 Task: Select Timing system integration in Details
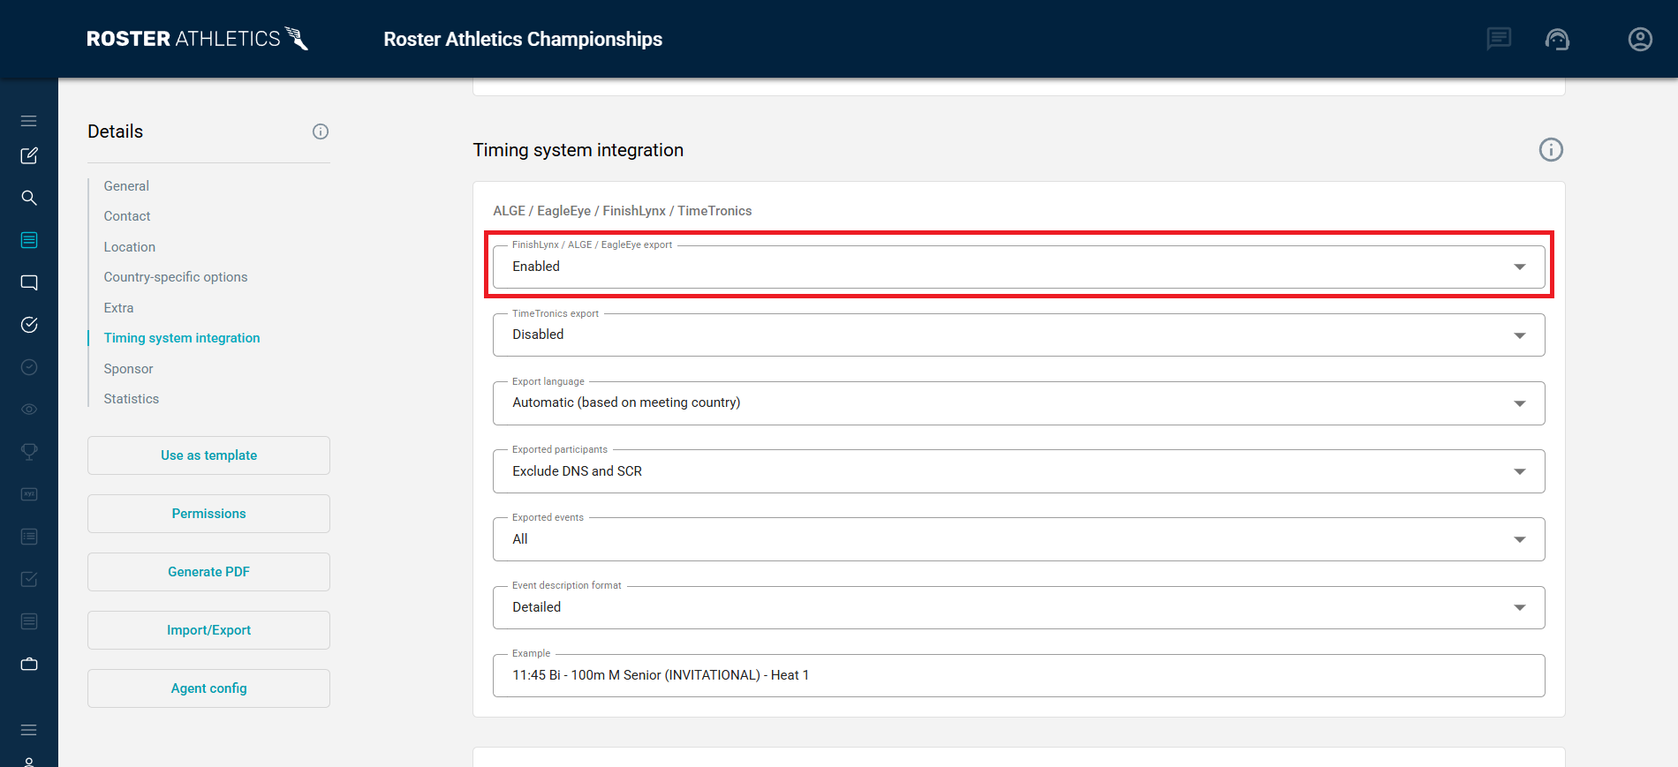[x=182, y=338]
